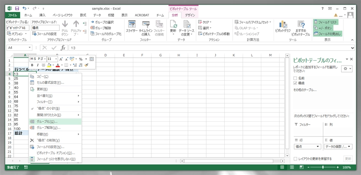
Task: Open the データの個数 dropdown in 値 area
Action: [x=350, y=146]
